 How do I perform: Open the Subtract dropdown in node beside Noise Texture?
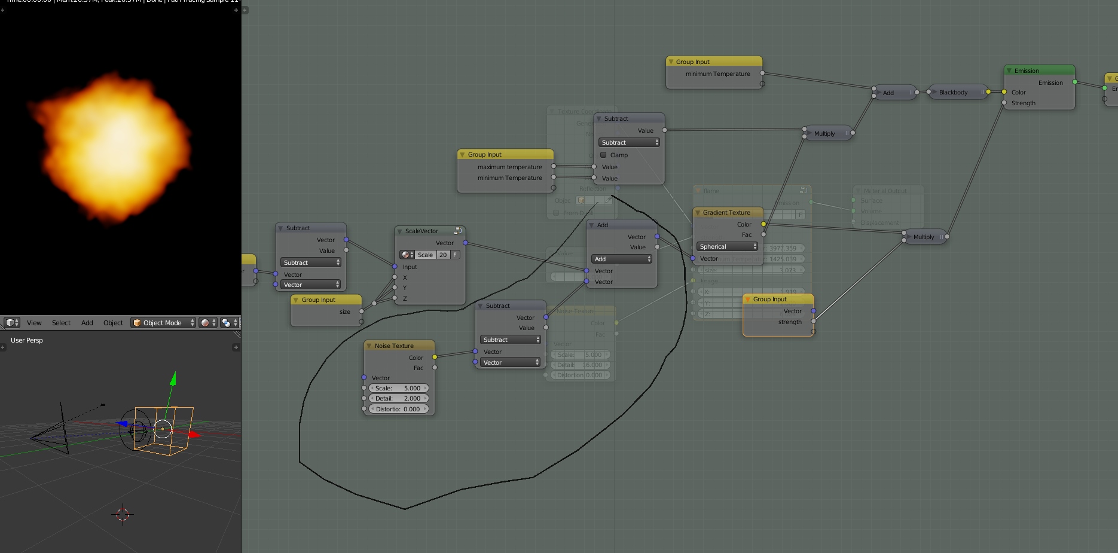click(511, 340)
